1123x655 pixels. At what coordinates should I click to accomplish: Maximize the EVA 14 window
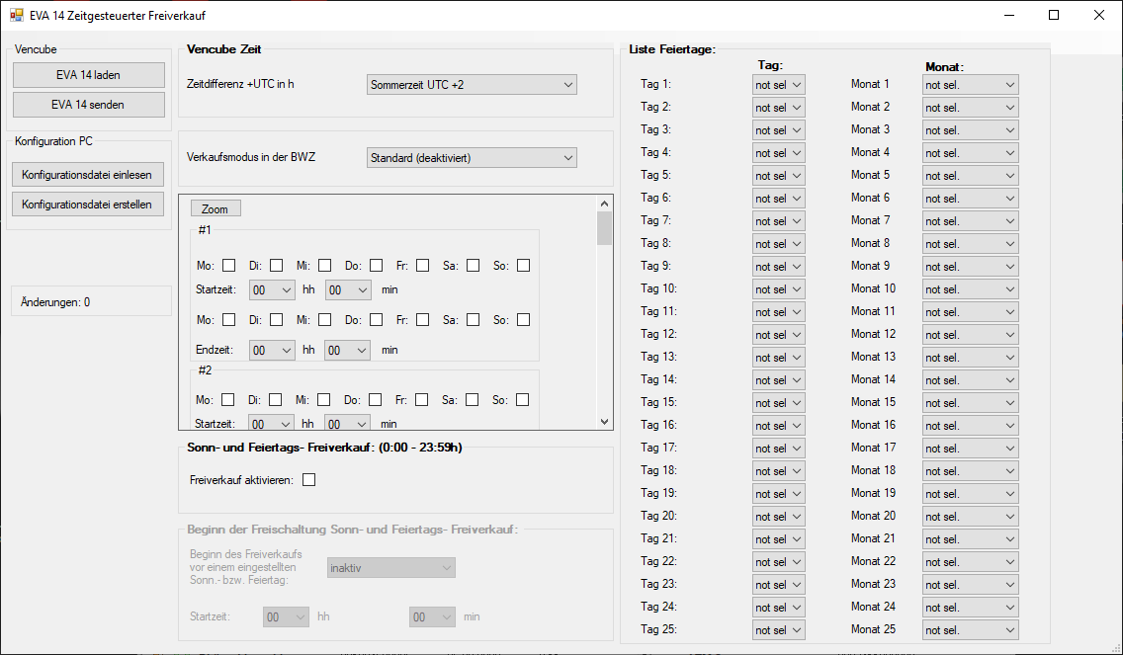click(x=1053, y=16)
